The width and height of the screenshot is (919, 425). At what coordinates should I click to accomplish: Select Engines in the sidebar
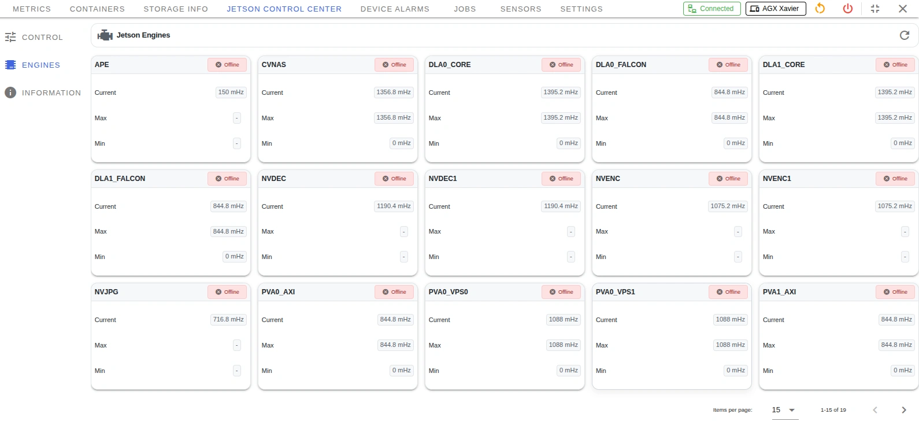coord(40,65)
